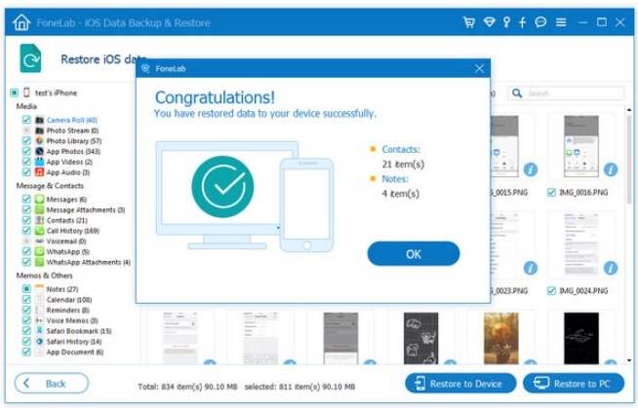This screenshot has height=408, width=638.
Task: Go back with the Back button
Action: (52, 384)
